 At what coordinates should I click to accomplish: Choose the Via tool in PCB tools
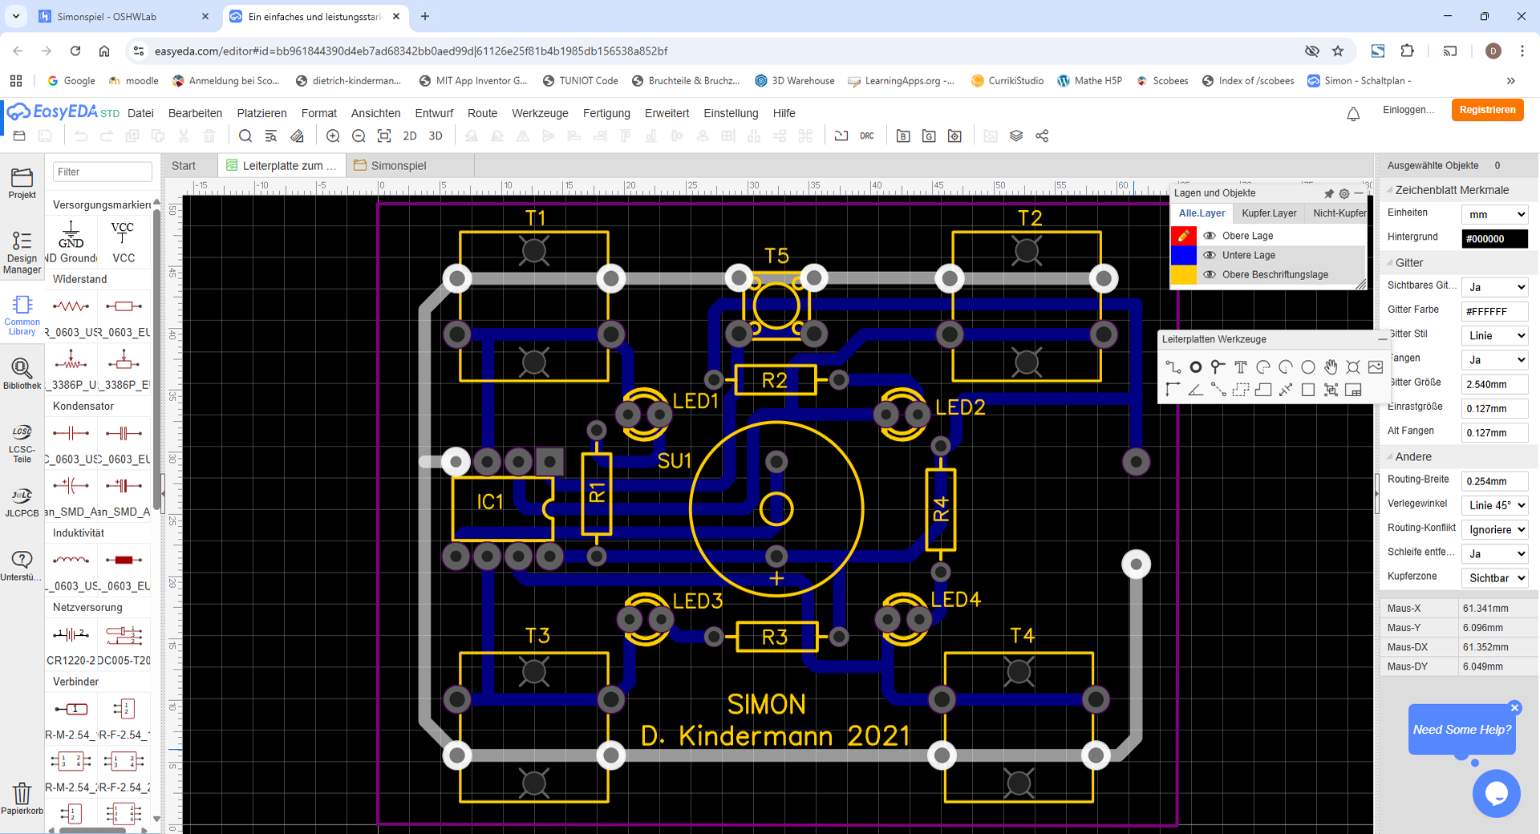point(1195,367)
